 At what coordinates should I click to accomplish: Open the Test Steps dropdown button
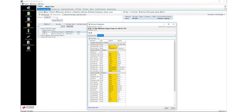pyautogui.click(x=93, y=38)
